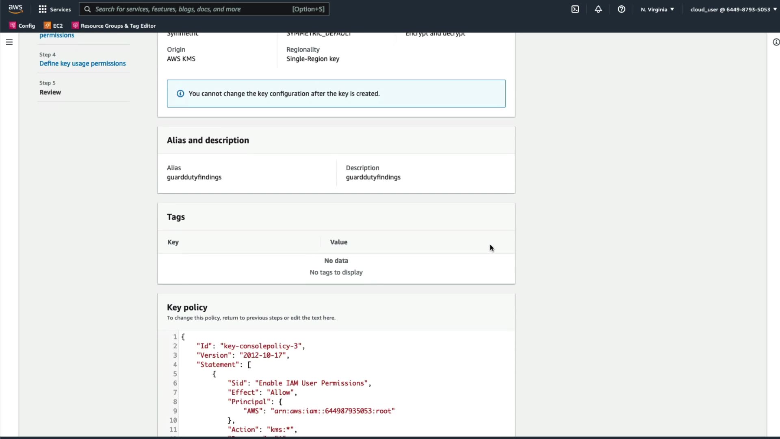Screen dimensions: 780x439
Task: Open the Services grid menu
Action: click(43, 9)
